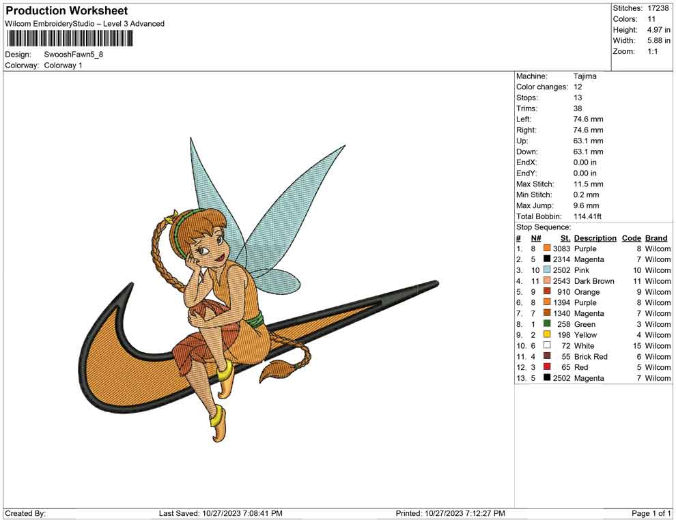The width and height of the screenshot is (676, 520).
Task: Click the Brand column header
Action: [656, 238]
